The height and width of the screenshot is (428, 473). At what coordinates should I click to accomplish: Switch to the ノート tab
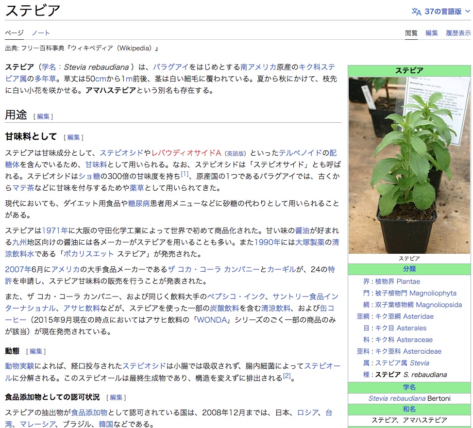(41, 33)
